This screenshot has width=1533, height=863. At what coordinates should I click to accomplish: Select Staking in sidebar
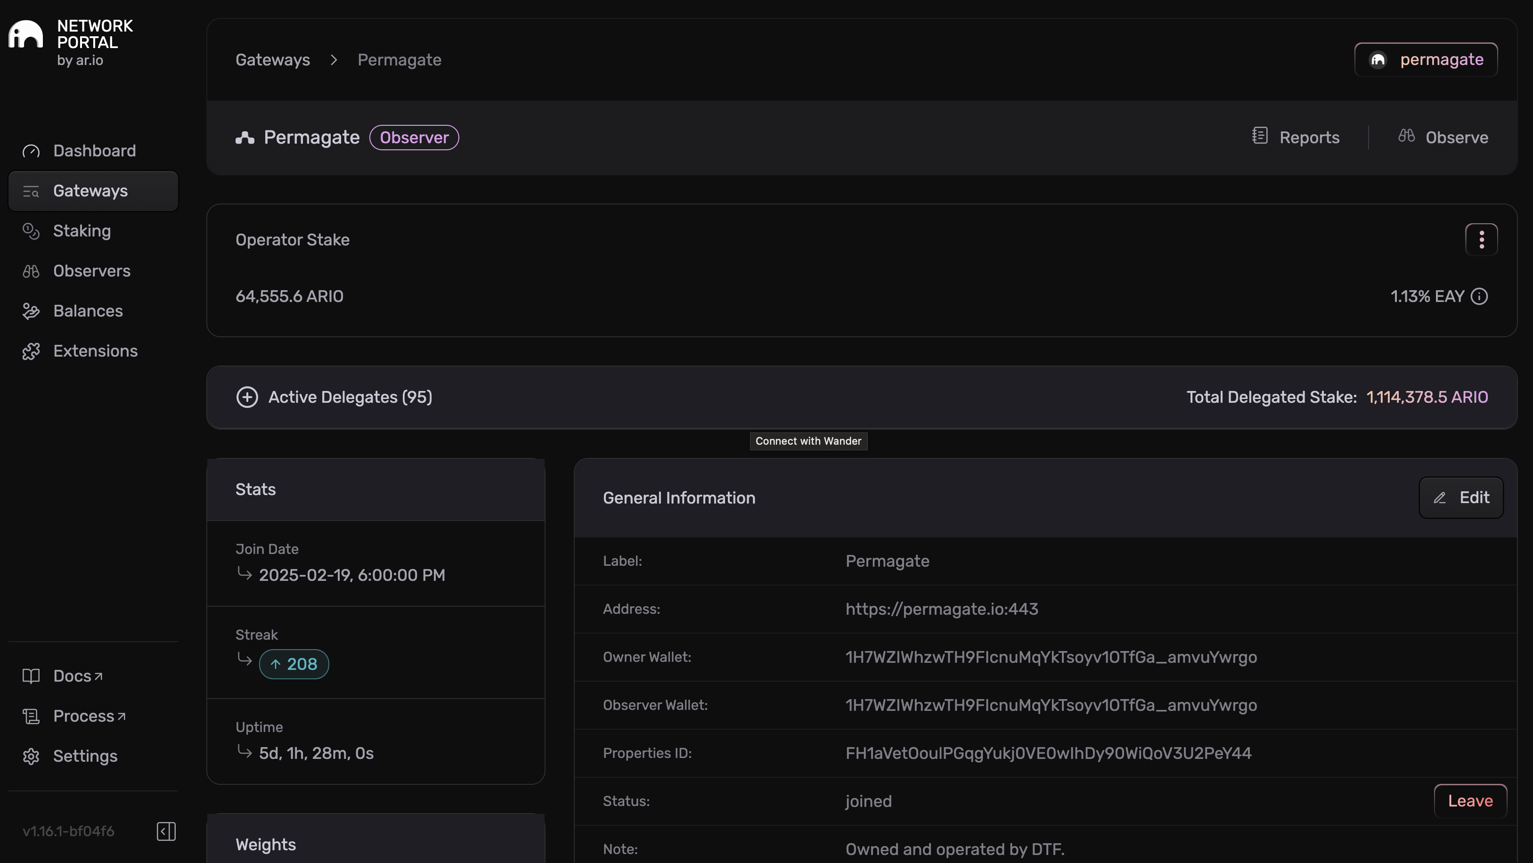click(x=82, y=231)
